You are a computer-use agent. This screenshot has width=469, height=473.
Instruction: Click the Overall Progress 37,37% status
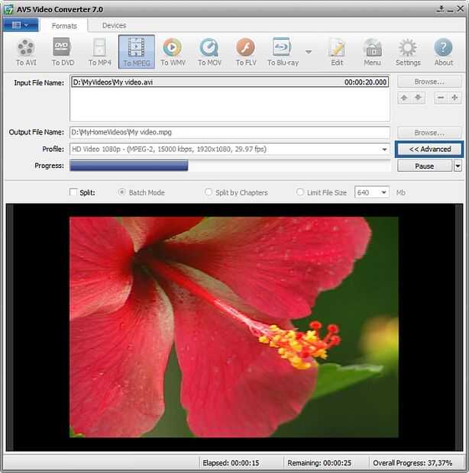[412, 463]
